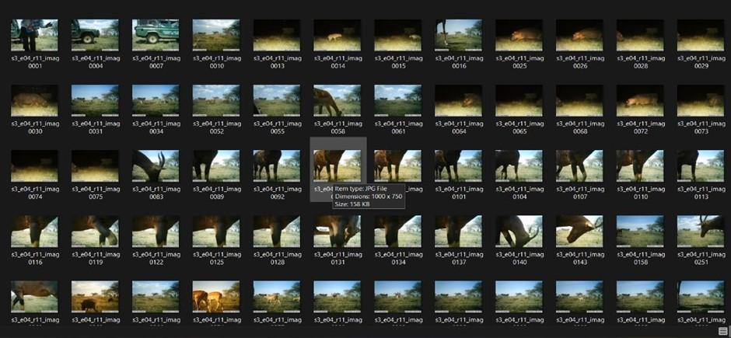Choose the thumbnail for image 0107
Image resolution: width=731 pixels, height=338 pixels.
click(x=580, y=166)
